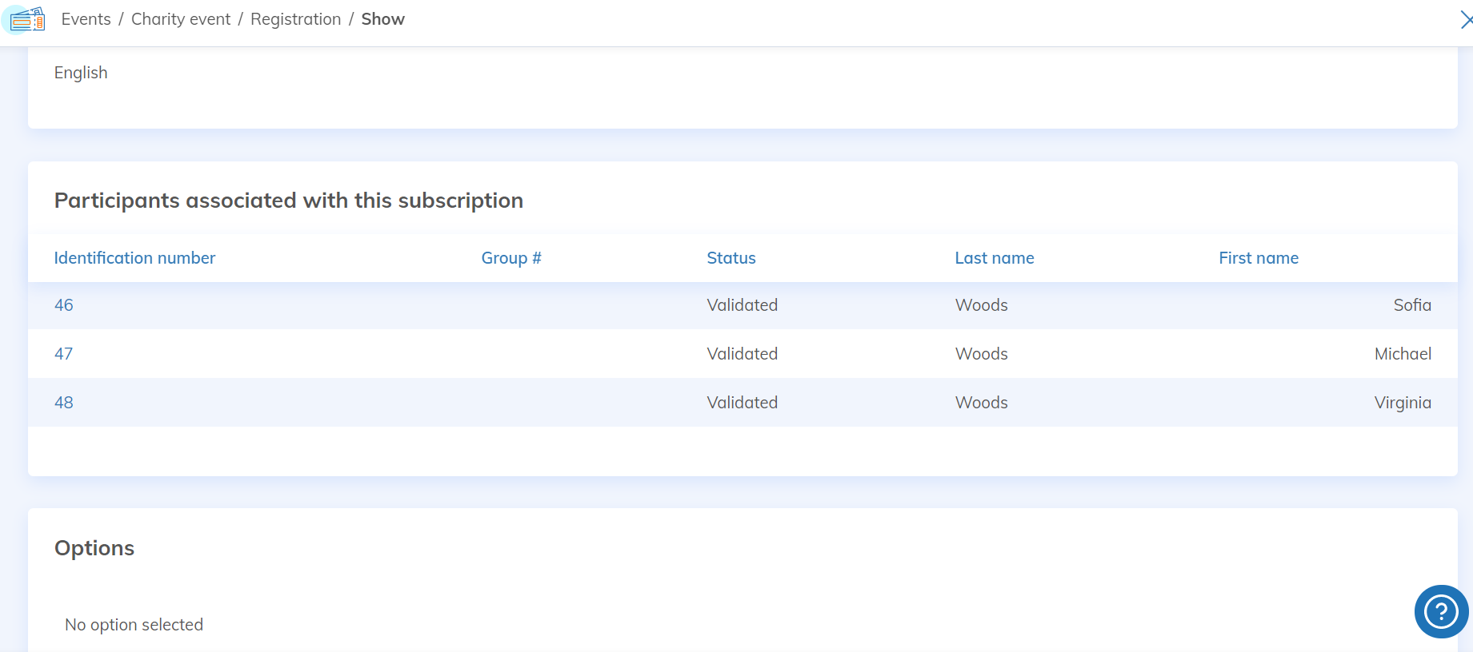Click the events ticket logo icon
This screenshot has width=1473, height=652.
[27, 19]
